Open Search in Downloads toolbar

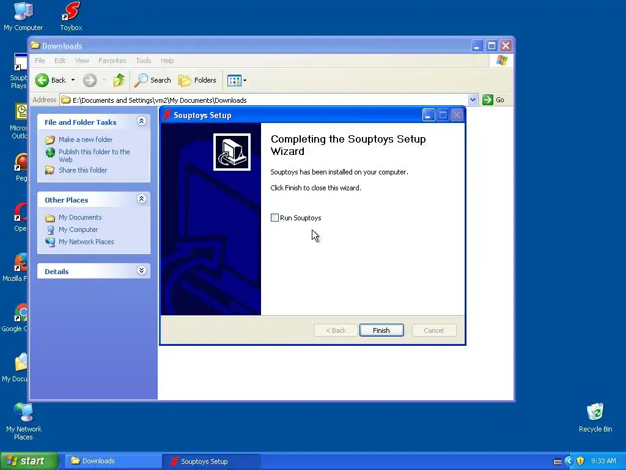pos(152,80)
